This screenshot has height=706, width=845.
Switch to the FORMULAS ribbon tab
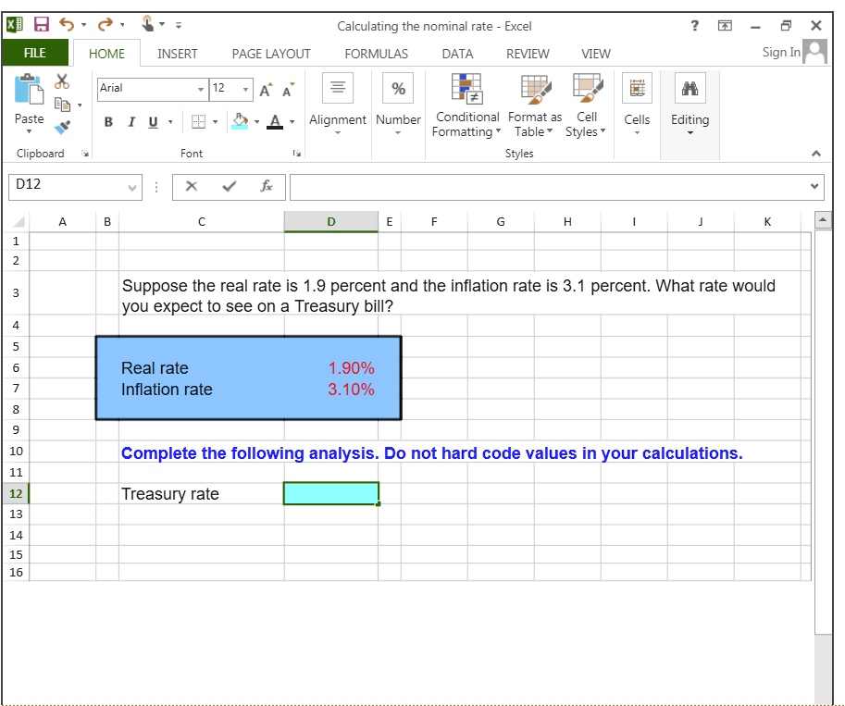376,54
